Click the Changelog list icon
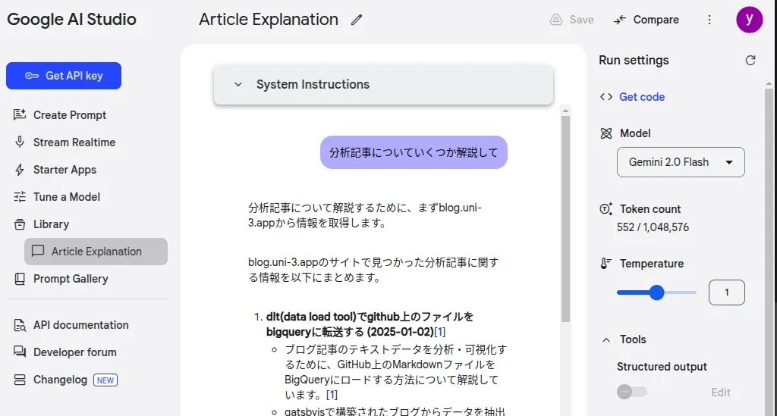This screenshot has width=777, height=416. point(19,380)
